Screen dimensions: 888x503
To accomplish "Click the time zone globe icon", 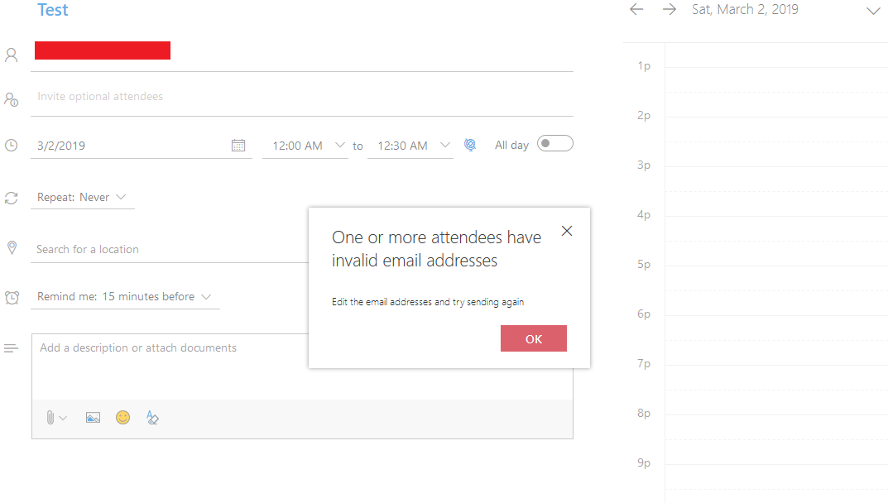I will (470, 145).
